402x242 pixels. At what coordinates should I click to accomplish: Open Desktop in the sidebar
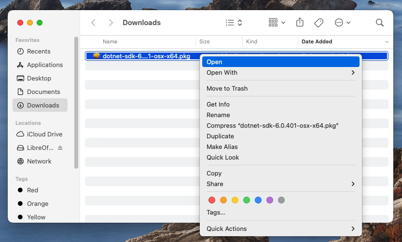(x=40, y=79)
